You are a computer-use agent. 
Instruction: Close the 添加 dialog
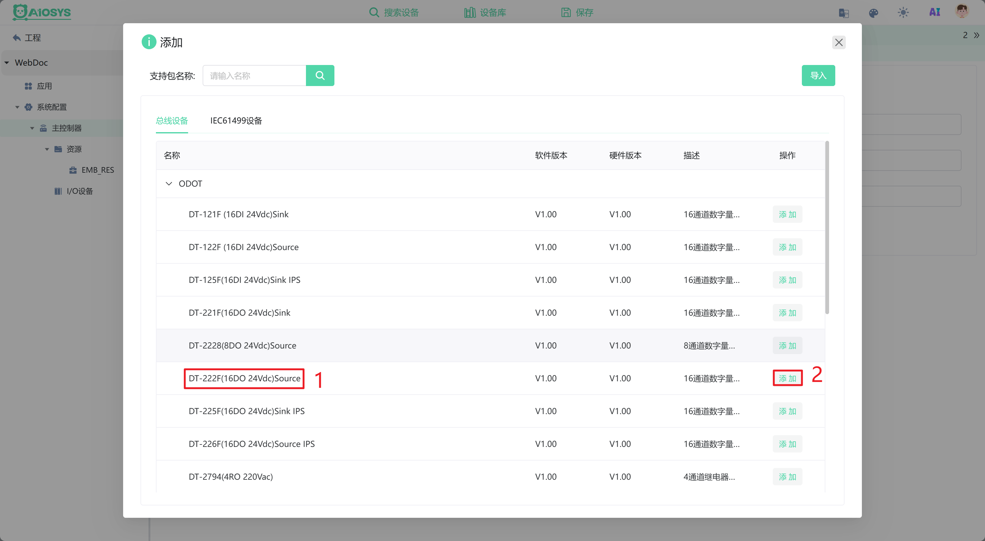click(839, 42)
